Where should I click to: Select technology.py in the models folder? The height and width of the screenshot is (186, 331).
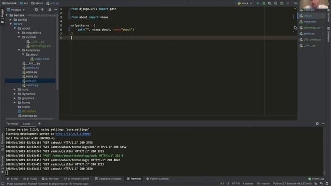click(x=38, y=46)
